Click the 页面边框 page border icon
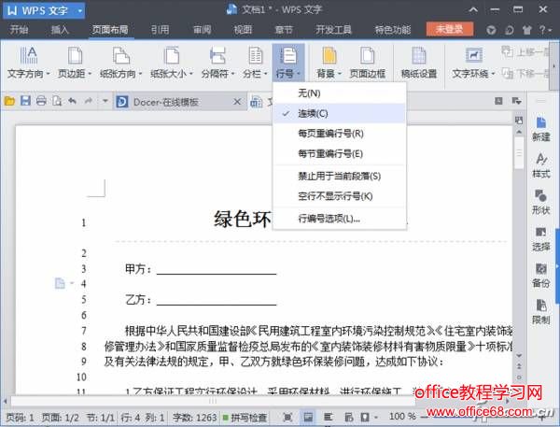This screenshot has width=560, height=427. (x=367, y=56)
